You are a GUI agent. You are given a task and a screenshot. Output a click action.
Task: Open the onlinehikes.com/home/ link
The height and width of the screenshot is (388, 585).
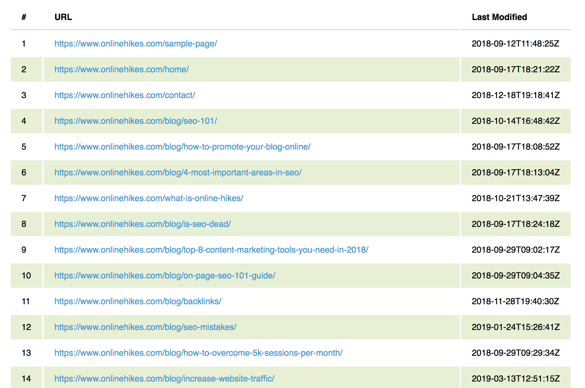122,69
